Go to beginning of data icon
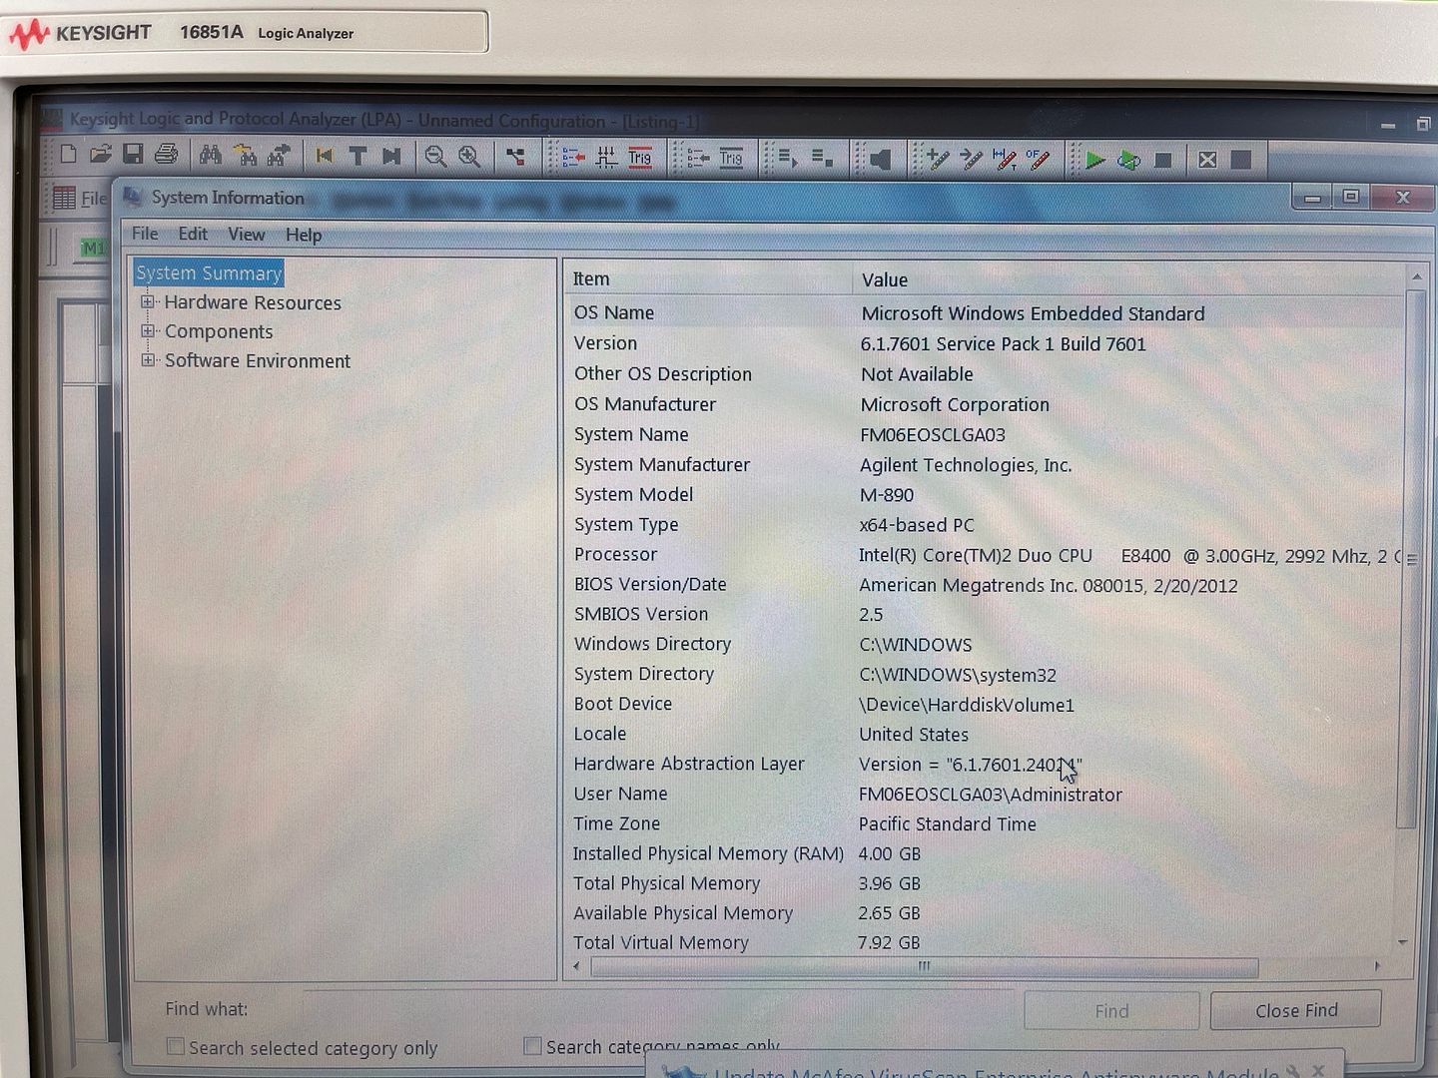 [324, 156]
